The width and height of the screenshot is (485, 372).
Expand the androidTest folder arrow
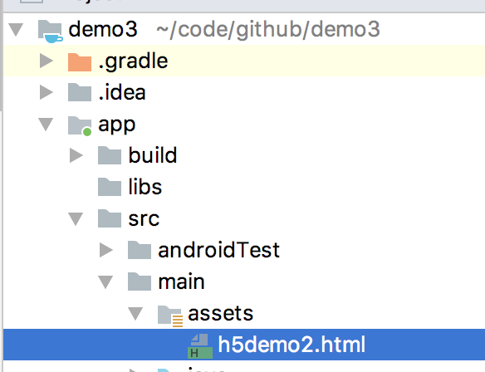pos(105,250)
